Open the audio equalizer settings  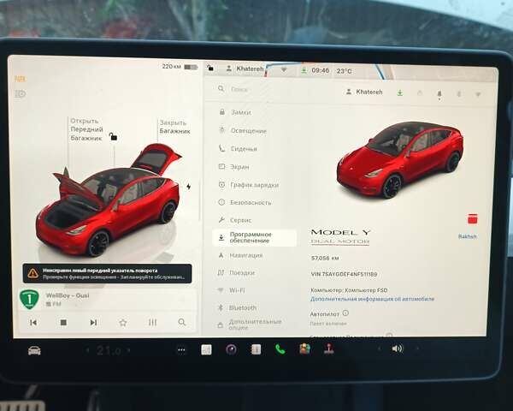pos(152,323)
